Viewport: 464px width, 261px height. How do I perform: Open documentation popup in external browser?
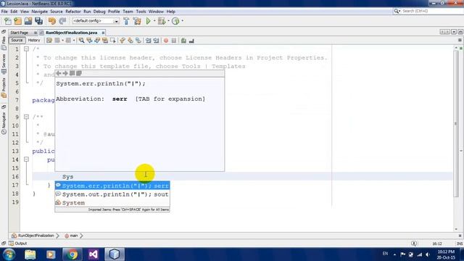(72, 73)
